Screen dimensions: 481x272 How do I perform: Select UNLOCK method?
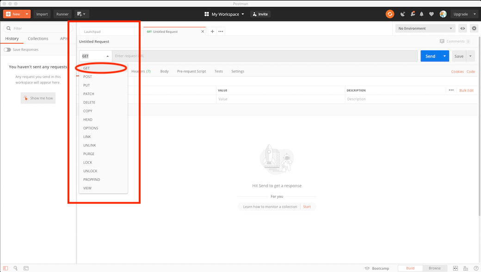point(104,171)
